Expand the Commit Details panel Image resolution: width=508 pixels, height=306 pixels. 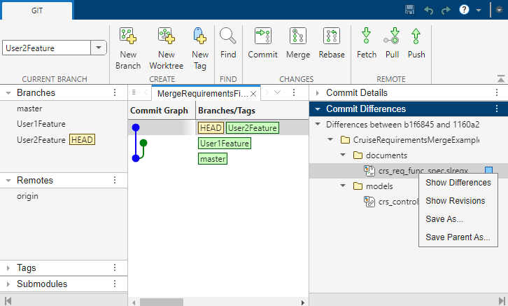pyautogui.click(x=318, y=92)
